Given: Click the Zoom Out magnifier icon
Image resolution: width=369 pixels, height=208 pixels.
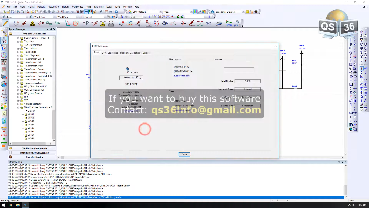Looking at the screenshot, I should click(x=49, y=12).
